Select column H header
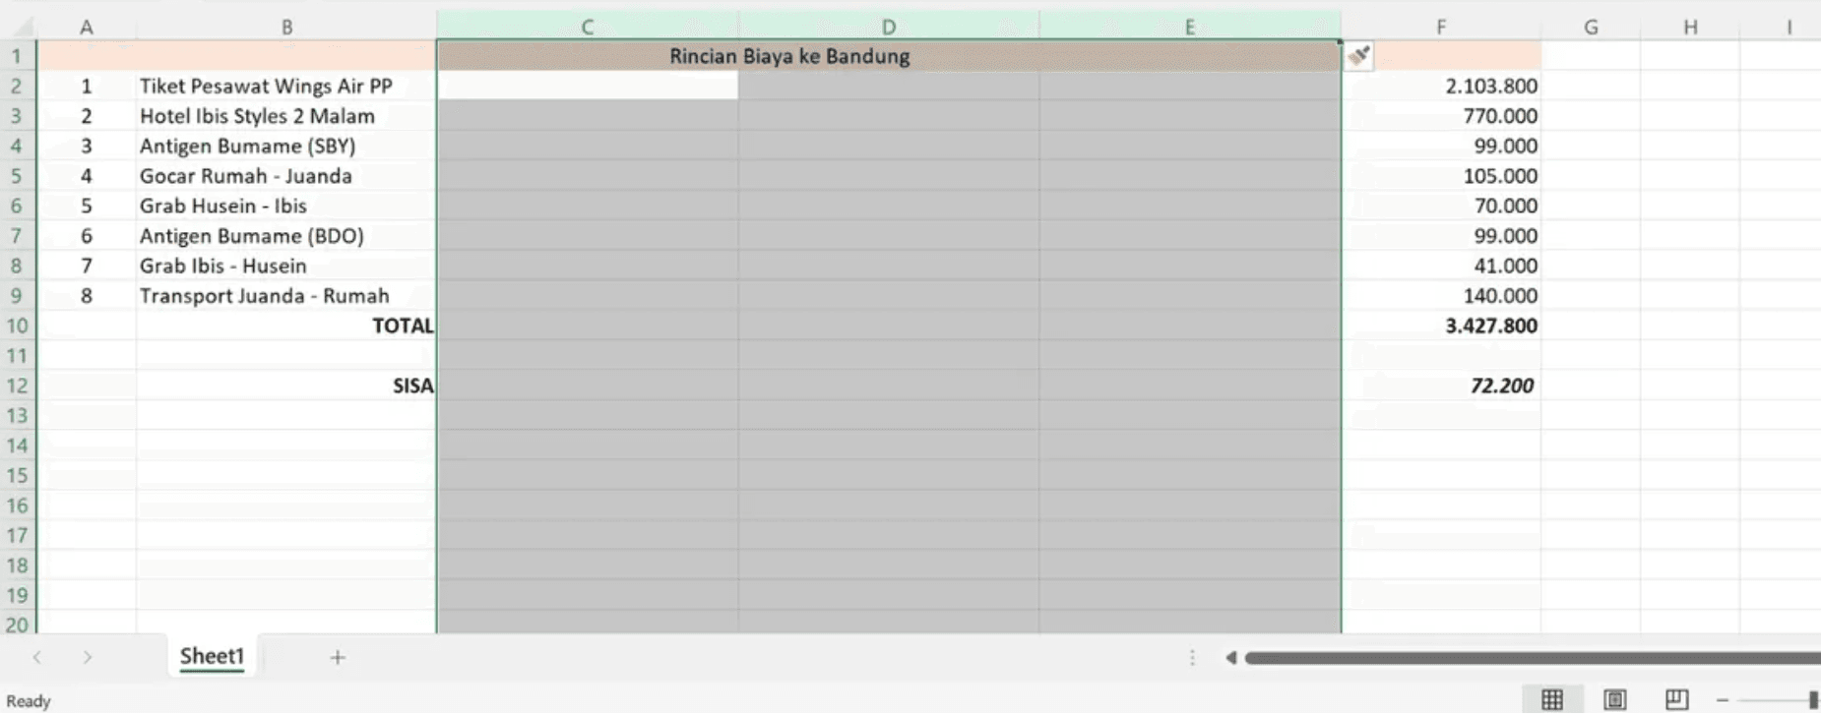This screenshot has width=1821, height=715. pyautogui.click(x=1690, y=27)
